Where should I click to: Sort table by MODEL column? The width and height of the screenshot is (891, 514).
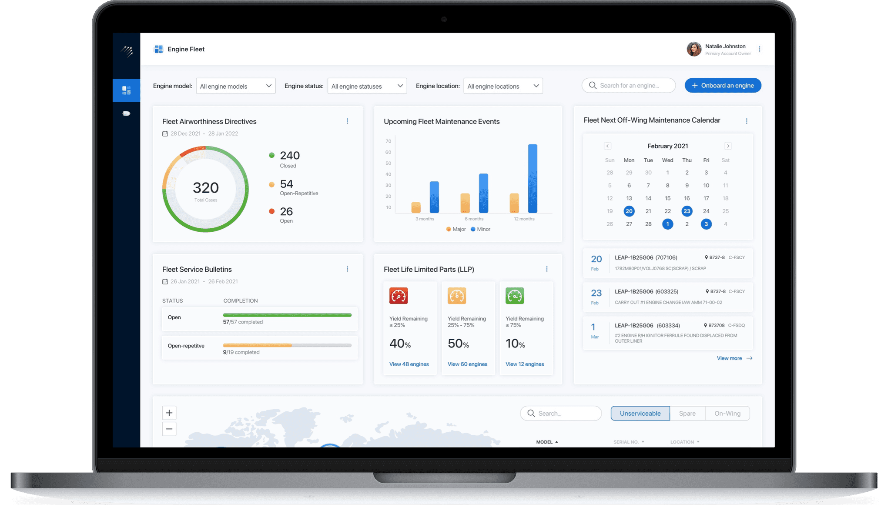tap(547, 442)
